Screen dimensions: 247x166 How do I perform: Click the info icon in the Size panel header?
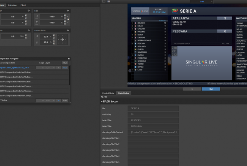pos(68,11)
